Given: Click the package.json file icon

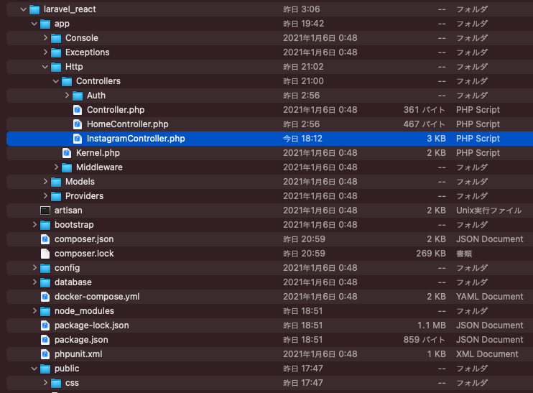Looking at the screenshot, I should (45, 340).
